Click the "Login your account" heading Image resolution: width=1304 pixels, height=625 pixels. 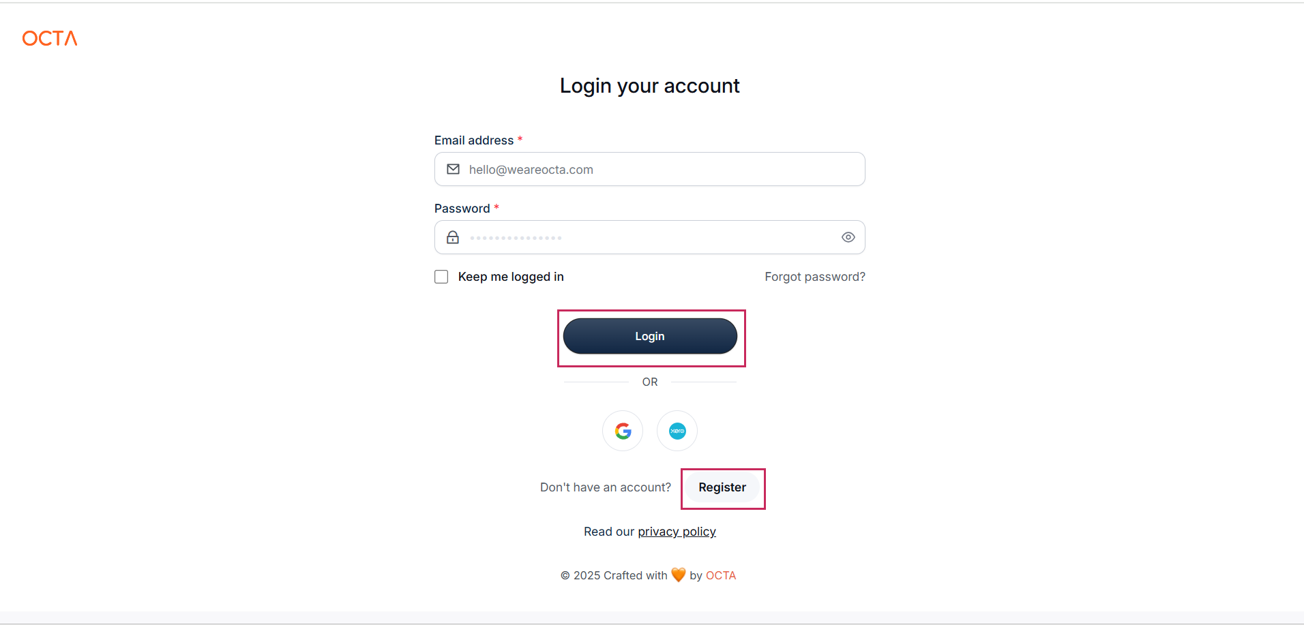(649, 86)
